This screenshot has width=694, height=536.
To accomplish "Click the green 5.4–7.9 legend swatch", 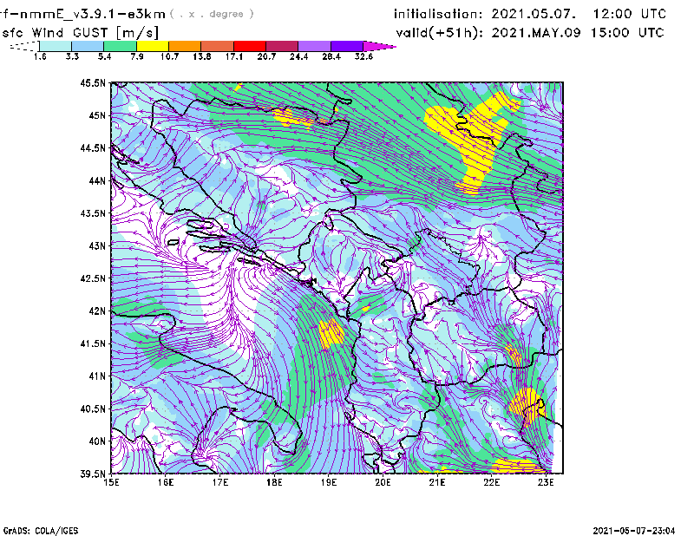I will tap(120, 46).
